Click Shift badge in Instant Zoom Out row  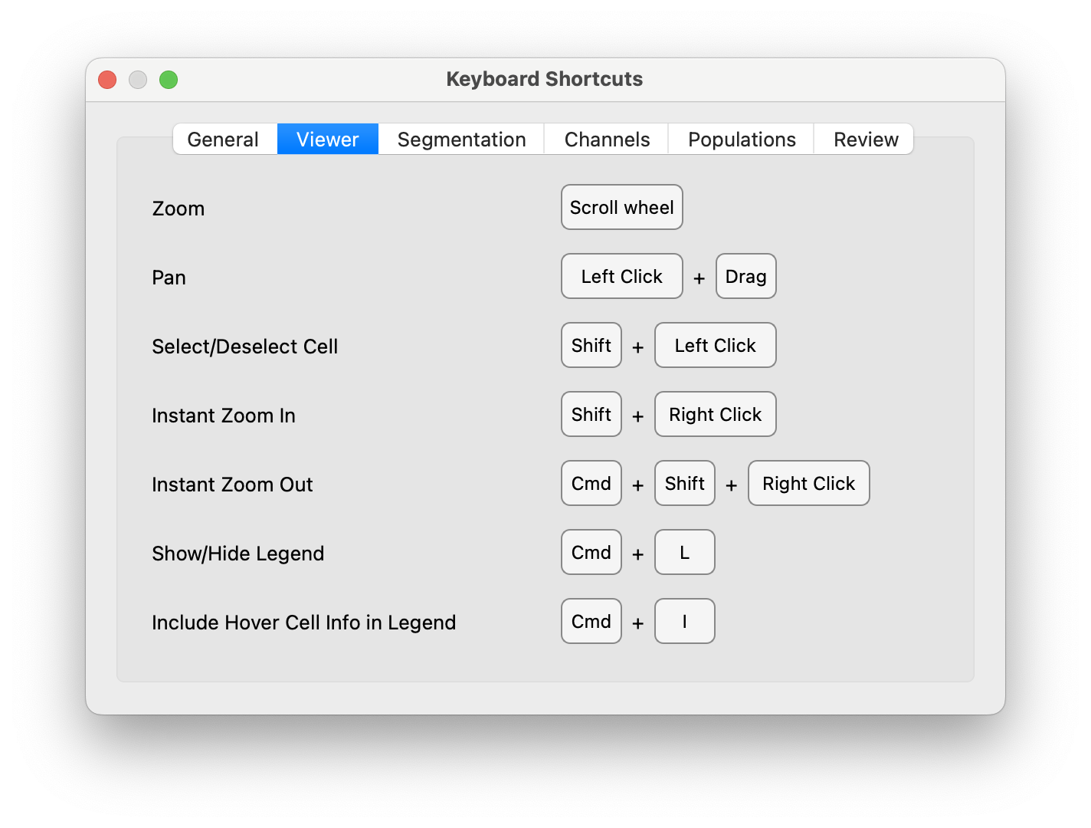[684, 483]
